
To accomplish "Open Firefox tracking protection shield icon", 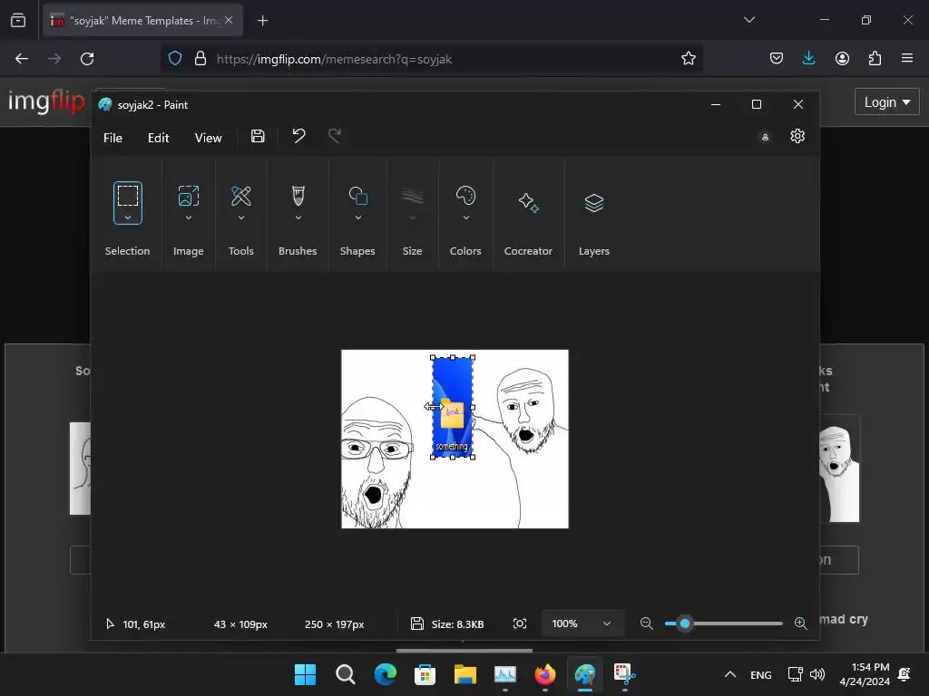I will pyautogui.click(x=175, y=59).
